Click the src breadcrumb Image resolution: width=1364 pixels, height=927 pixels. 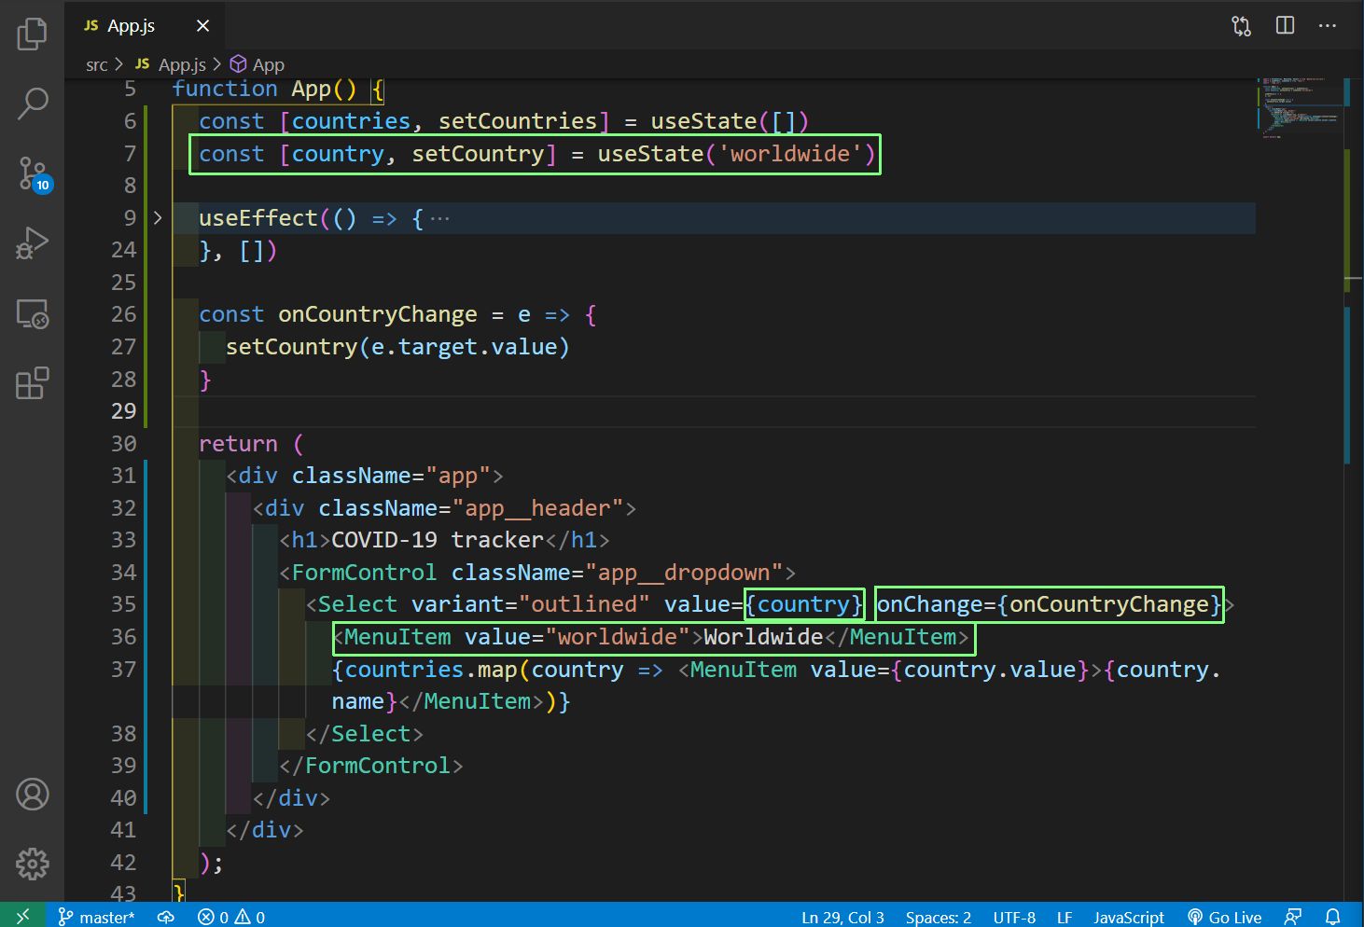point(96,64)
